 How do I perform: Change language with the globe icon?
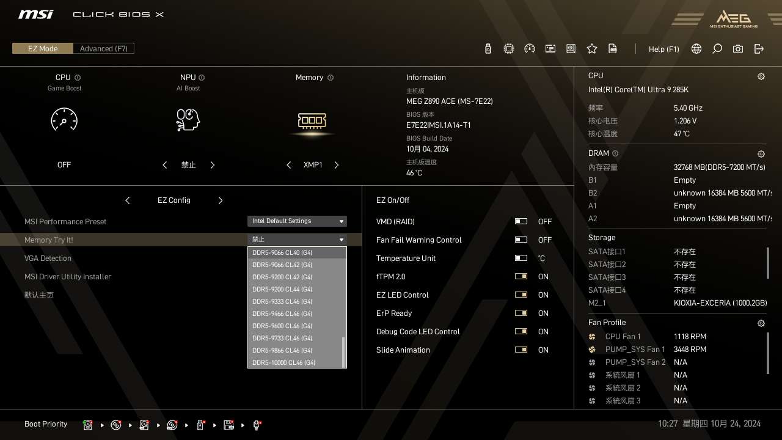(696, 49)
